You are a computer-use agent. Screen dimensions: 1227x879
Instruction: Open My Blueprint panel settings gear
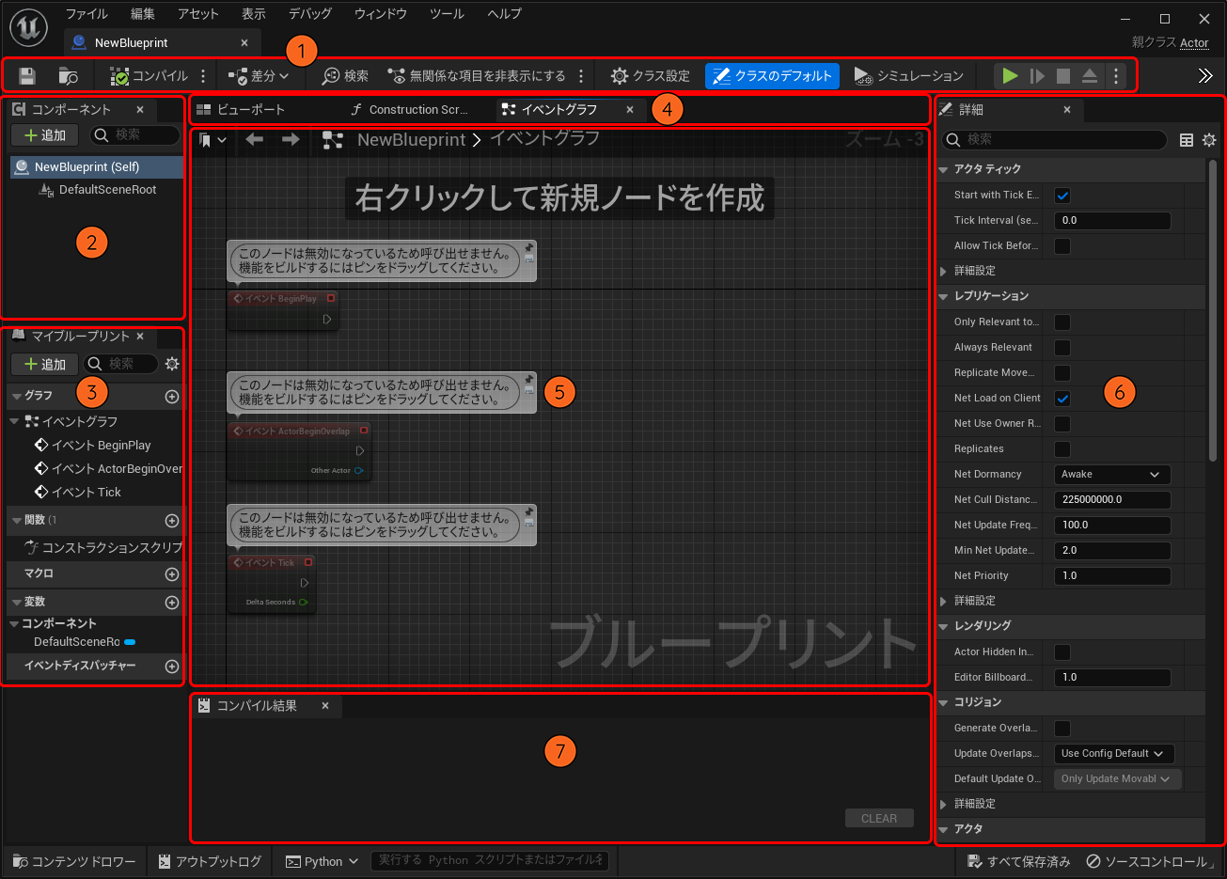(x=172, y=364)
